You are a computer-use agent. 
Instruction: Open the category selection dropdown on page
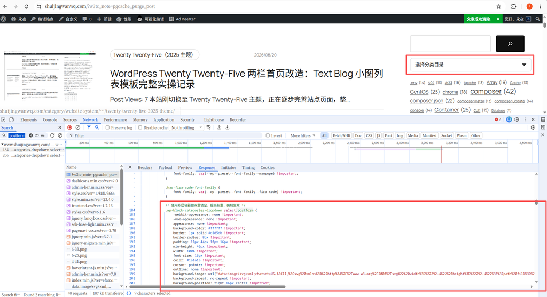click(x=470, y=65)
